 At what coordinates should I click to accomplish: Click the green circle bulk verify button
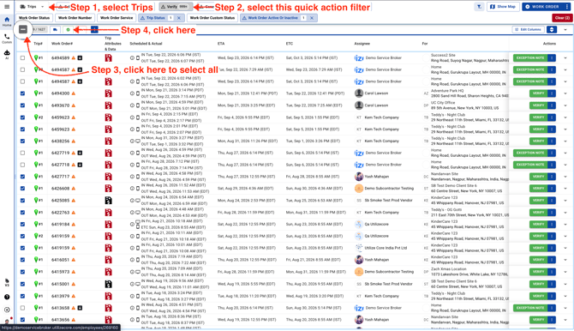tap(68, 30)
